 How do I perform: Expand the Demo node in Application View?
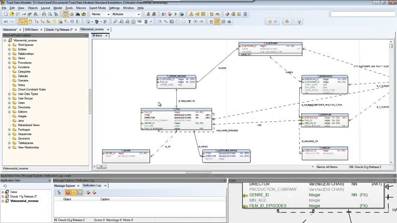click(2, 192)
